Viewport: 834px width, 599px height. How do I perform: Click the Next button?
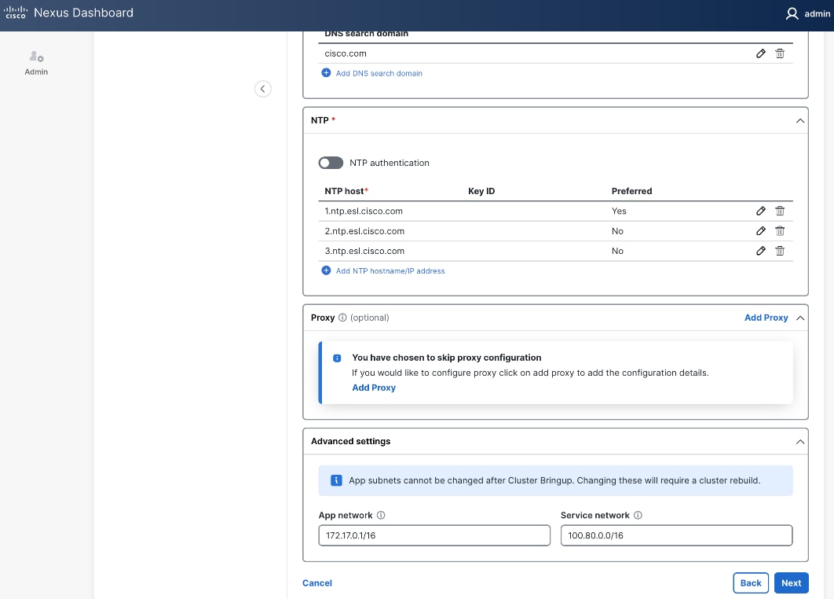pos(791,582)
